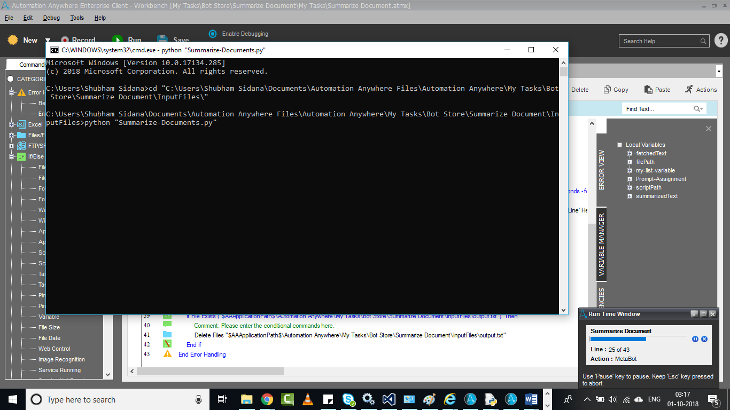Open Skype from the taskbar
Image resolution: width=730 pixels, height=410 pixels.
coord(348,399)
